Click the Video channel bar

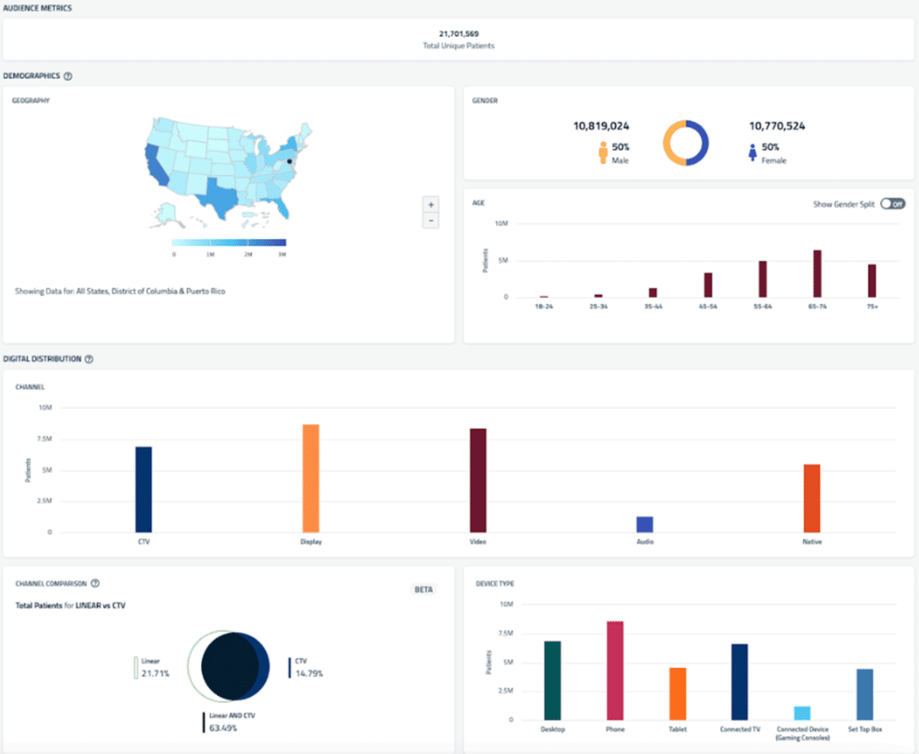477,480
